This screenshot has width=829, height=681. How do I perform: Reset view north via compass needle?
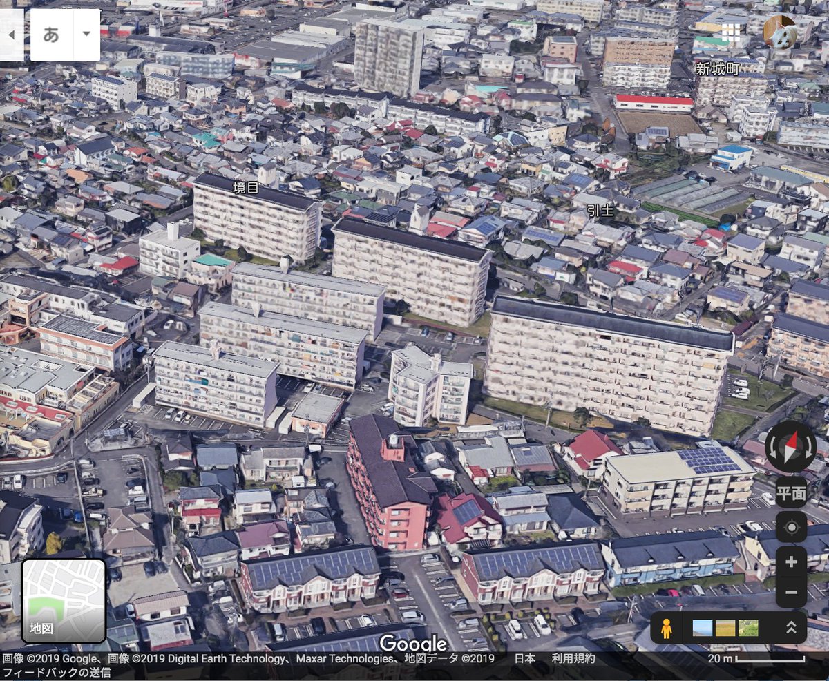[x=792, y=445]
